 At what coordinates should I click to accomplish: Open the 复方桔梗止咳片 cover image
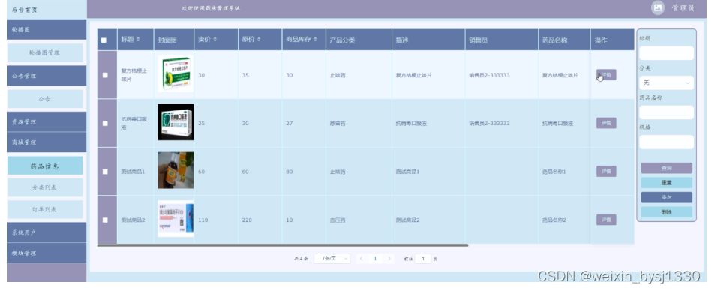tap(176, 73)
